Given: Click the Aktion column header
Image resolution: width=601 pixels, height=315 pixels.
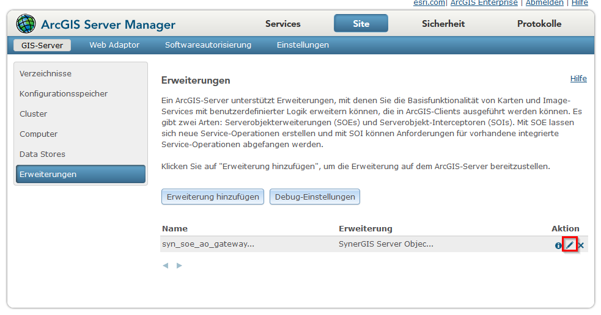Looking at the screenshot, I should click(x=566, y=228).
